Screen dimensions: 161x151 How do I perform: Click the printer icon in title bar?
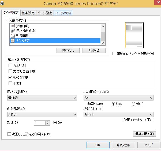tap(2, 4)
